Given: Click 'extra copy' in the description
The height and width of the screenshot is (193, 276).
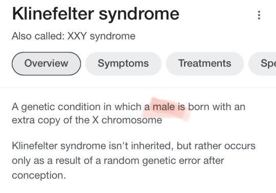Looking at the screenshot, I should [36, 120].
